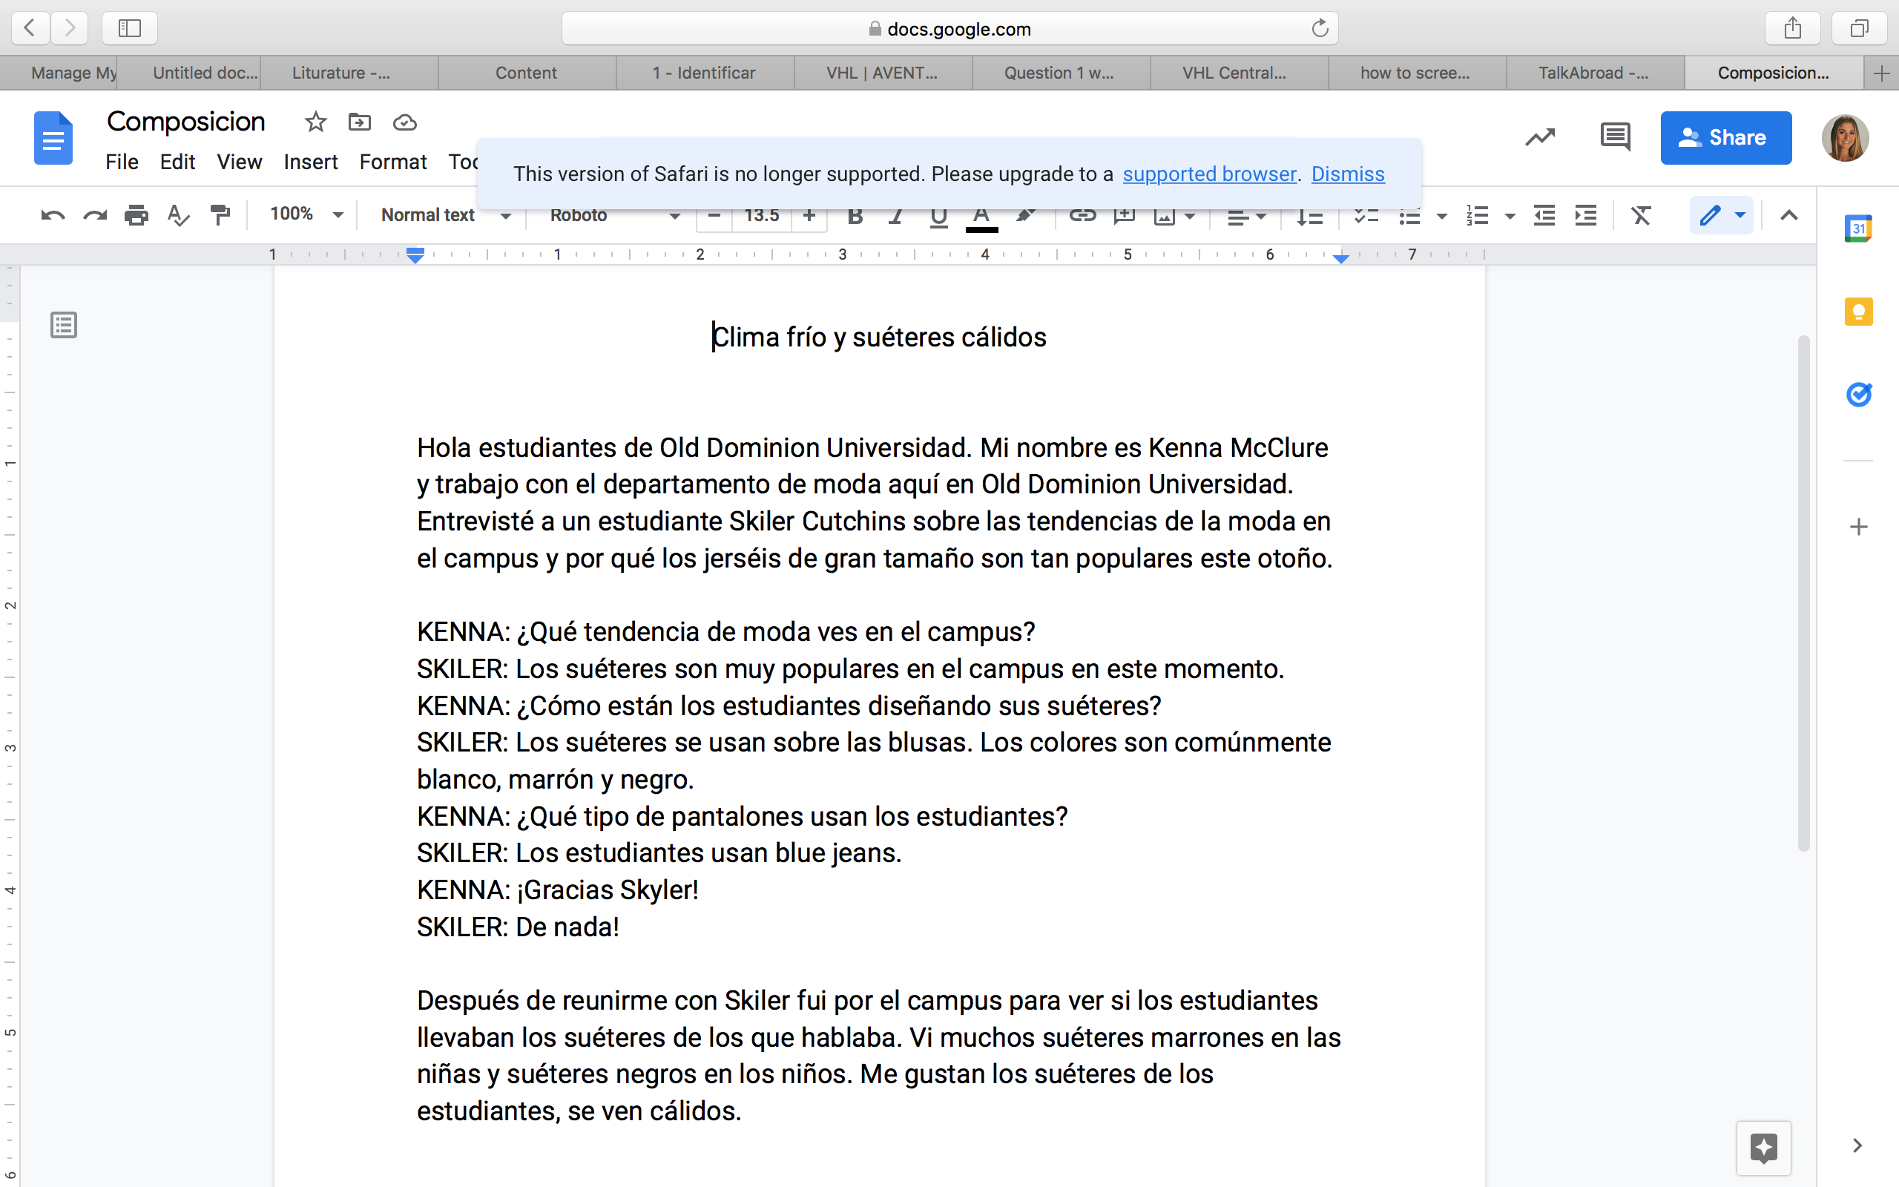Open the View menu
The image size is (1899, 1187).
[240, 162]
